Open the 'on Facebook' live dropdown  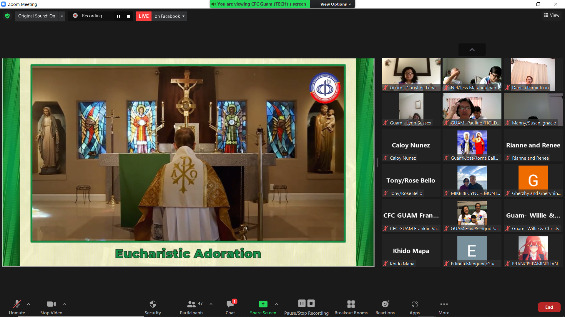tap(169, 16)
